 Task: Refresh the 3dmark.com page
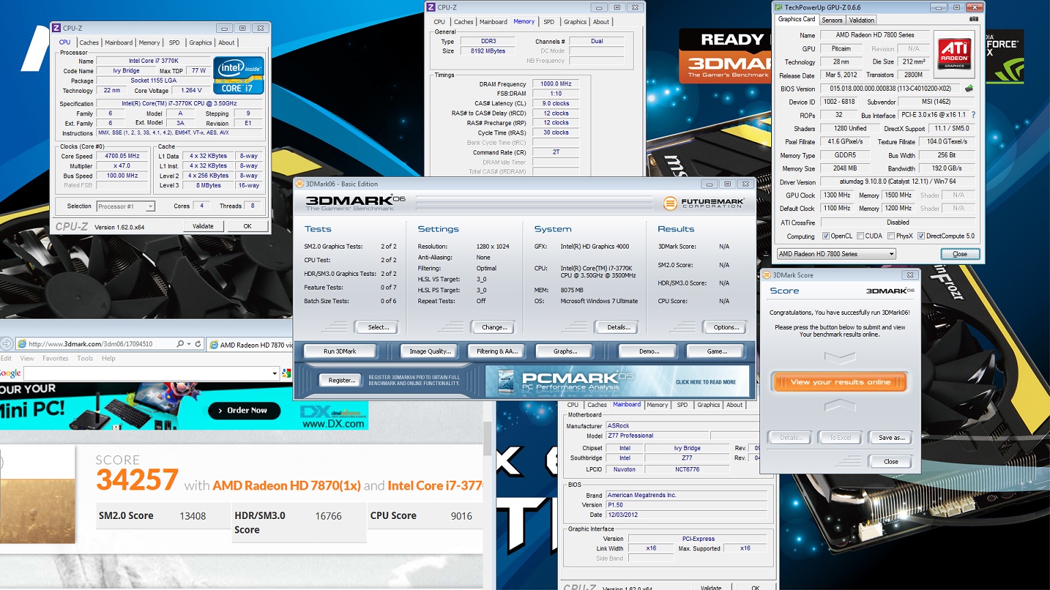198,344
